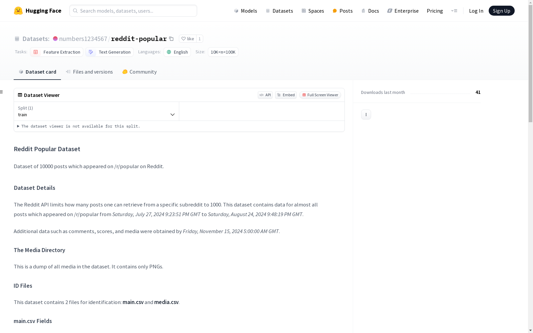Click the Dataset Details heading
This screenshot has width=533, height=333.
pyautogui.click(x=34, y=188)
